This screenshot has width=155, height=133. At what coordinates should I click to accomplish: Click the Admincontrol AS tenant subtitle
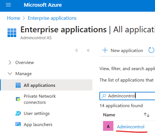36,38
